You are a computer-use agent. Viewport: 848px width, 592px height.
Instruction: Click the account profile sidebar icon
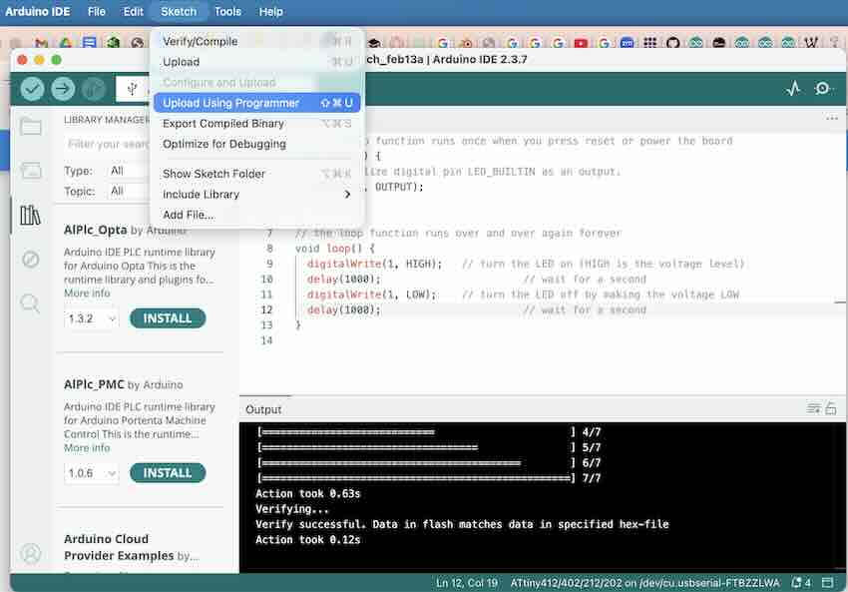tap(30, 553)
